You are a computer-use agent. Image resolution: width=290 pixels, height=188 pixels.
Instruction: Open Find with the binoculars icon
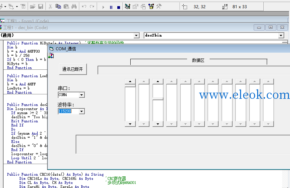[x=74, y=7]
